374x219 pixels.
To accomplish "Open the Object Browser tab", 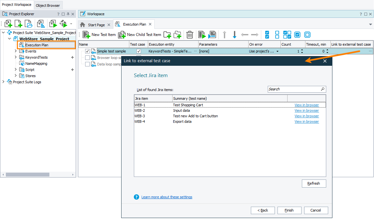I will tap(48, 5).
